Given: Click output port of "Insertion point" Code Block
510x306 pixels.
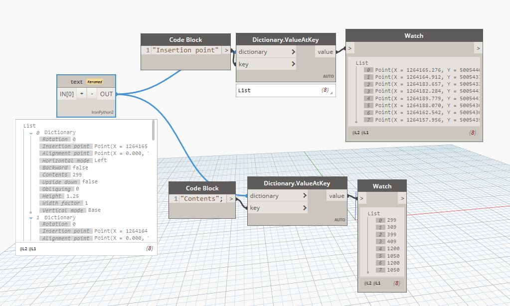Looking at the screenshot, I should click(226, 50).
